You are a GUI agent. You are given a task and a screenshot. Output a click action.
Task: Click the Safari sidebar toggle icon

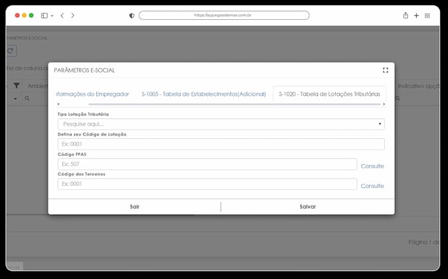(x=44, y=15)
